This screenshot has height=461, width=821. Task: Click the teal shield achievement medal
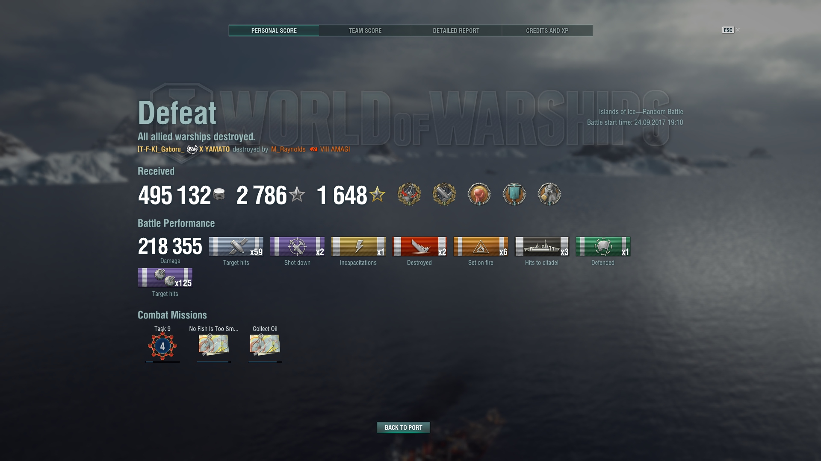514,194
